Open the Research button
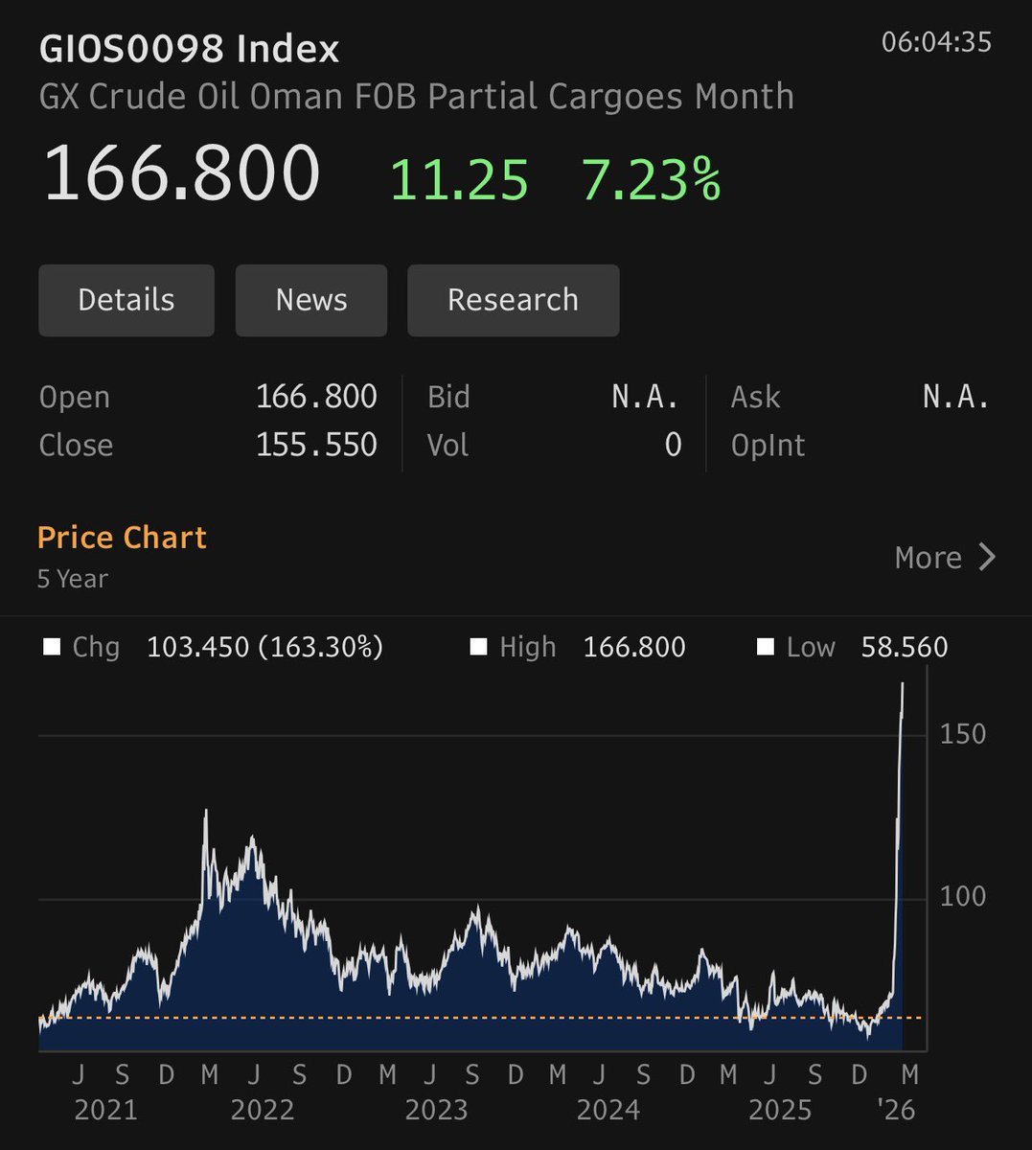The image size is (1032, 1150). (513, 300)
